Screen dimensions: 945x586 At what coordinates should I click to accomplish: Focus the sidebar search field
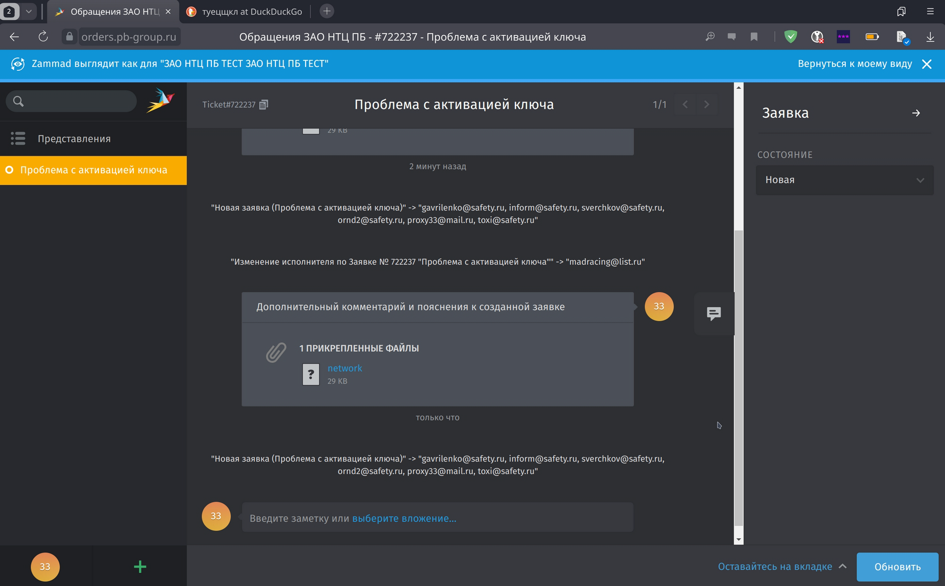point(71,101)
